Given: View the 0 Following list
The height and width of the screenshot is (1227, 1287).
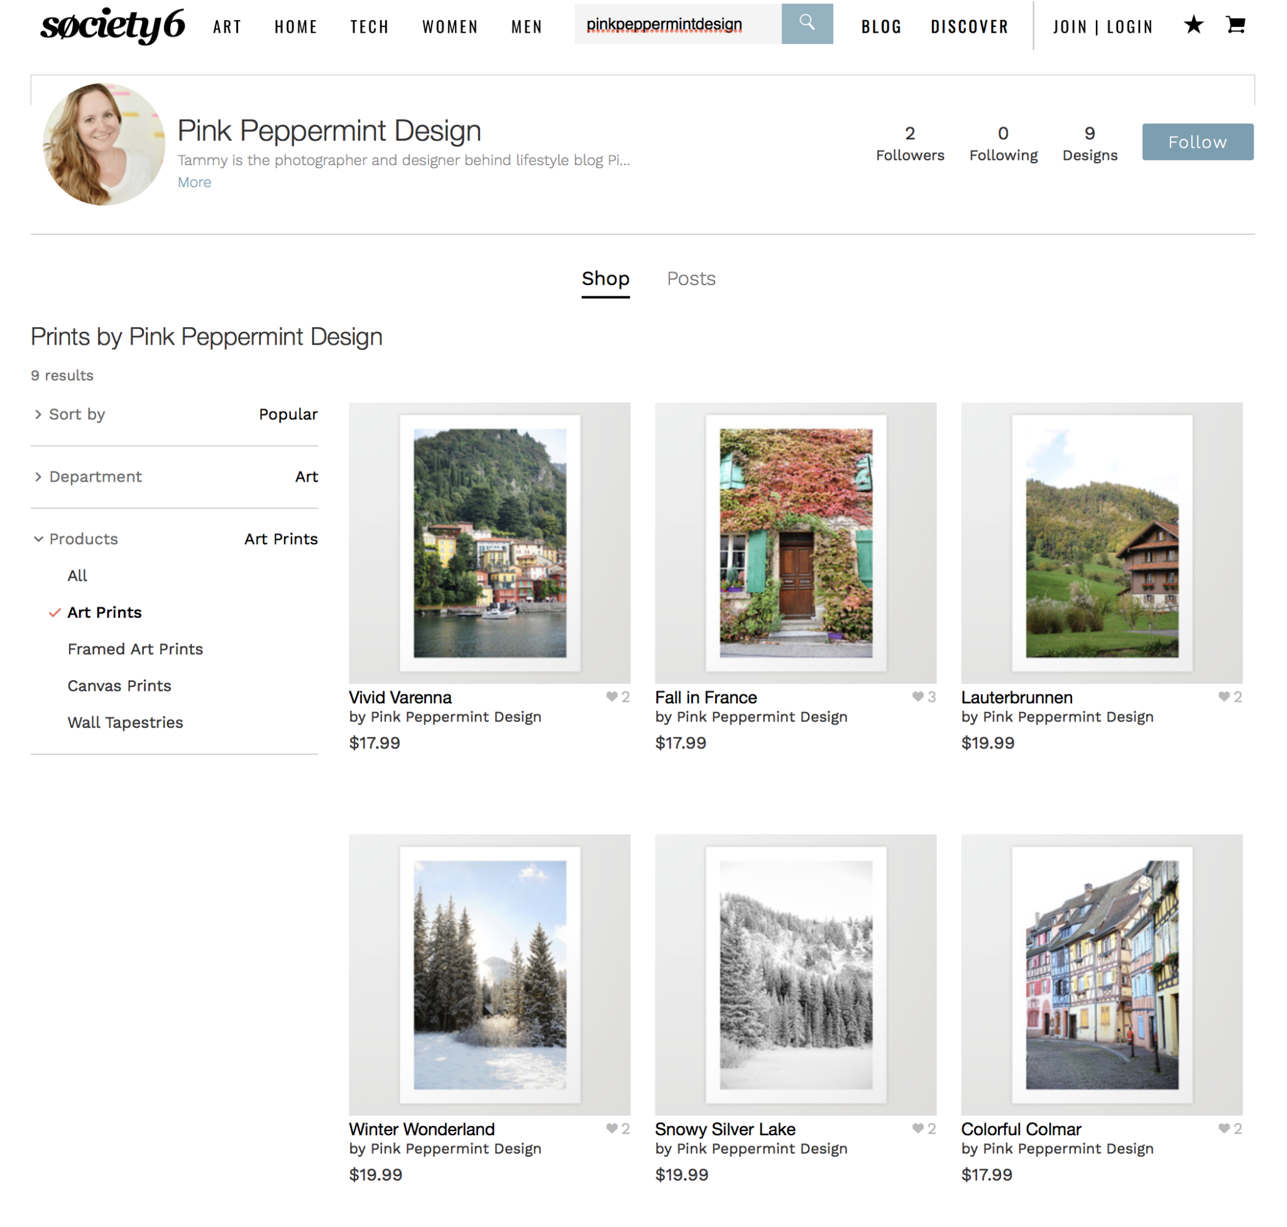Looking at the screenshot, I should [x=1003, y=144].
